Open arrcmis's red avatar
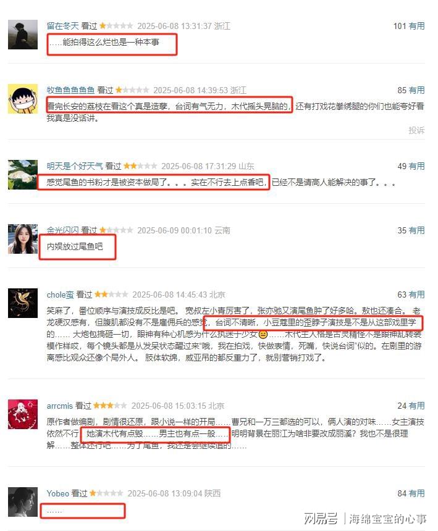 point(23,414)
